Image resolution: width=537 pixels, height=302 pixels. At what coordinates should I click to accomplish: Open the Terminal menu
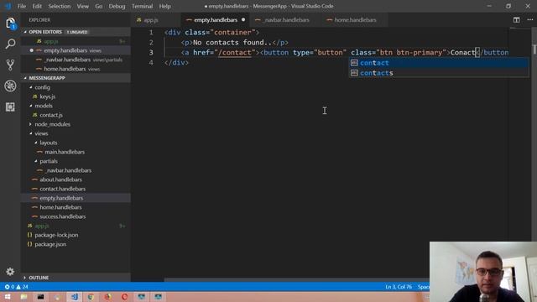pyautogui.click(x=142, y=6)
